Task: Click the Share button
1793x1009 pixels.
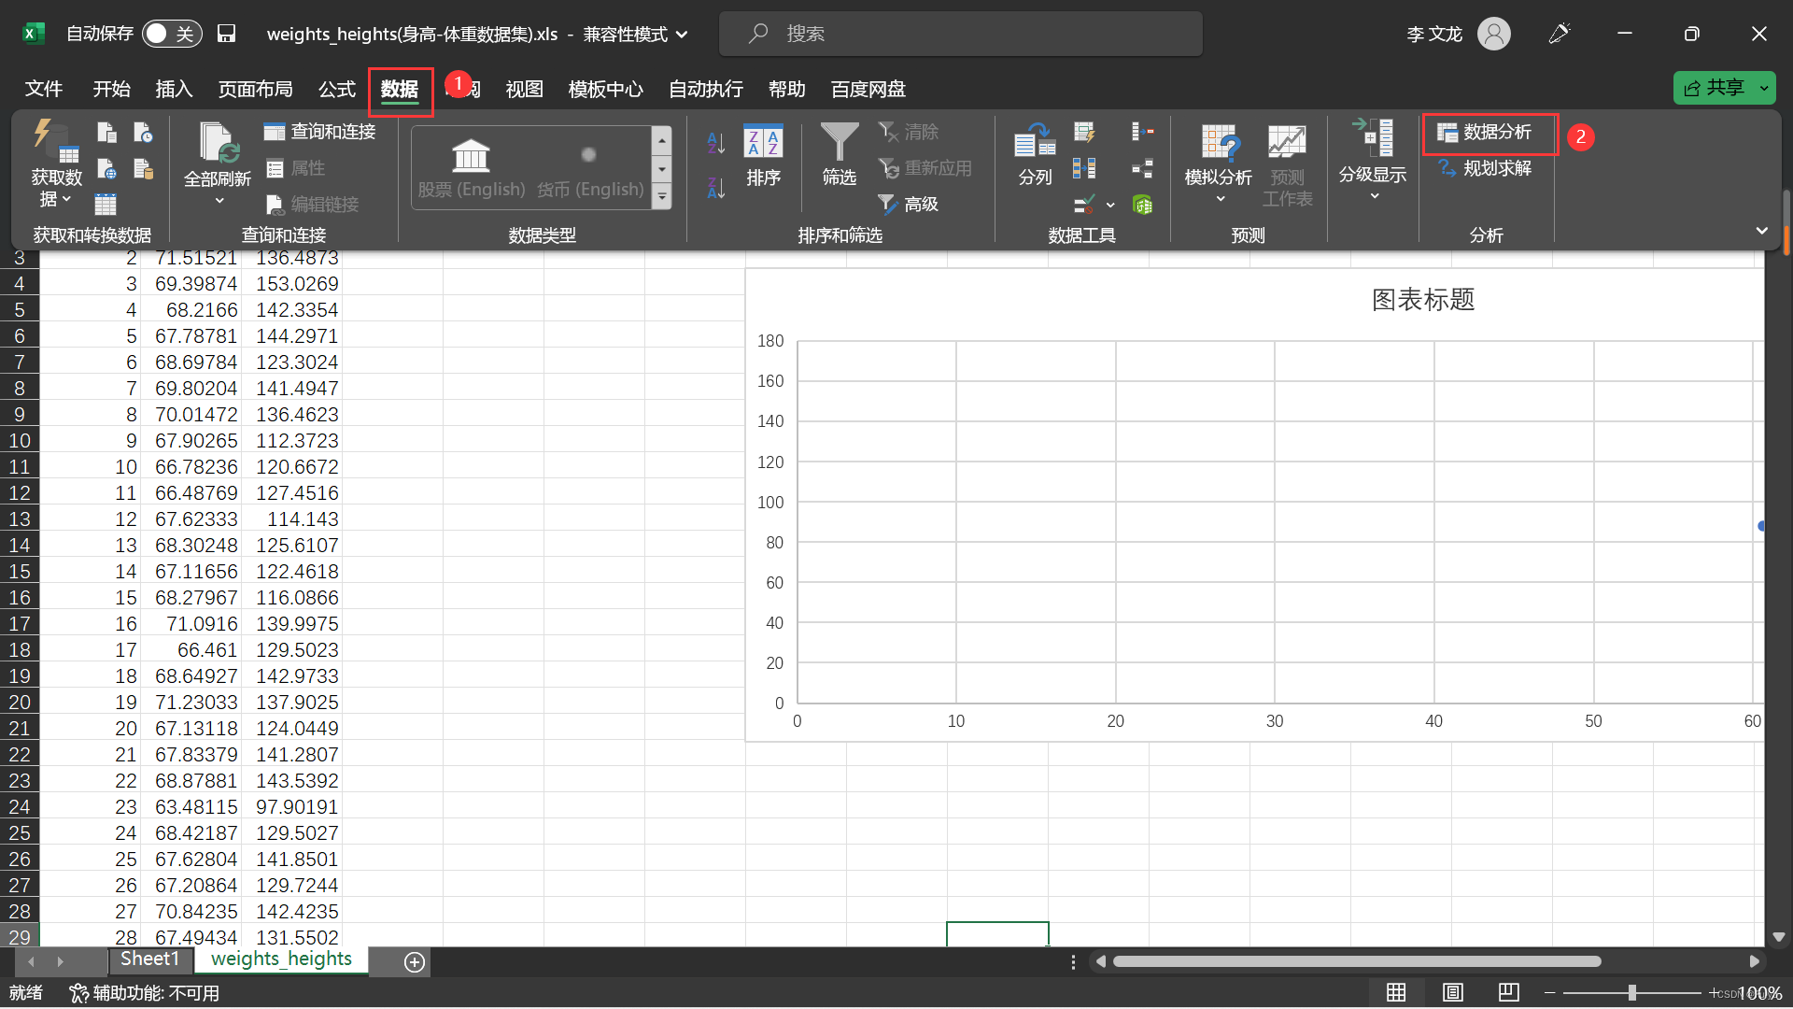Action: pos(1714,88)
